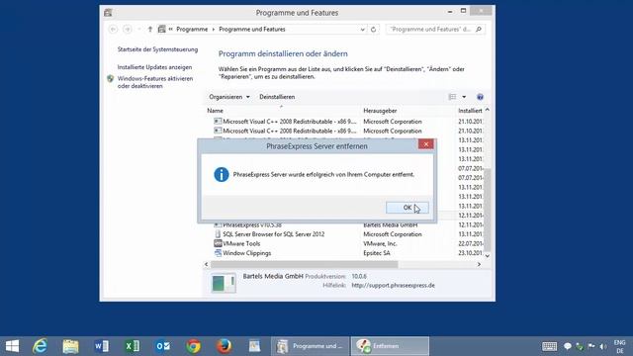Open the Action Center flag icon
Screen dimensions: 633x356
591,346
